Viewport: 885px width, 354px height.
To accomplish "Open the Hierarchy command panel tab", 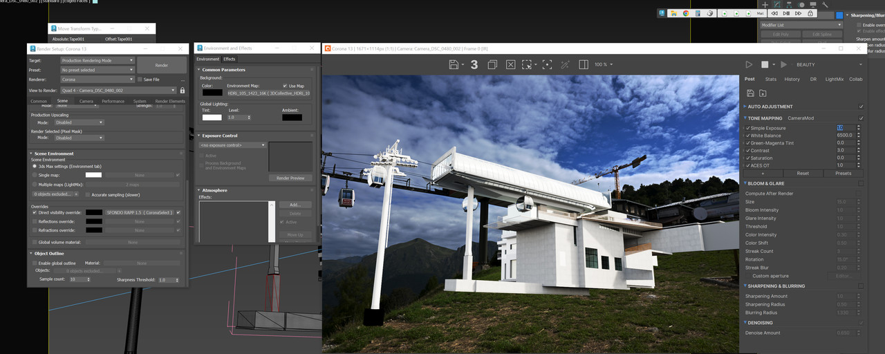I will pyautogui.click(x=790, y=4).
